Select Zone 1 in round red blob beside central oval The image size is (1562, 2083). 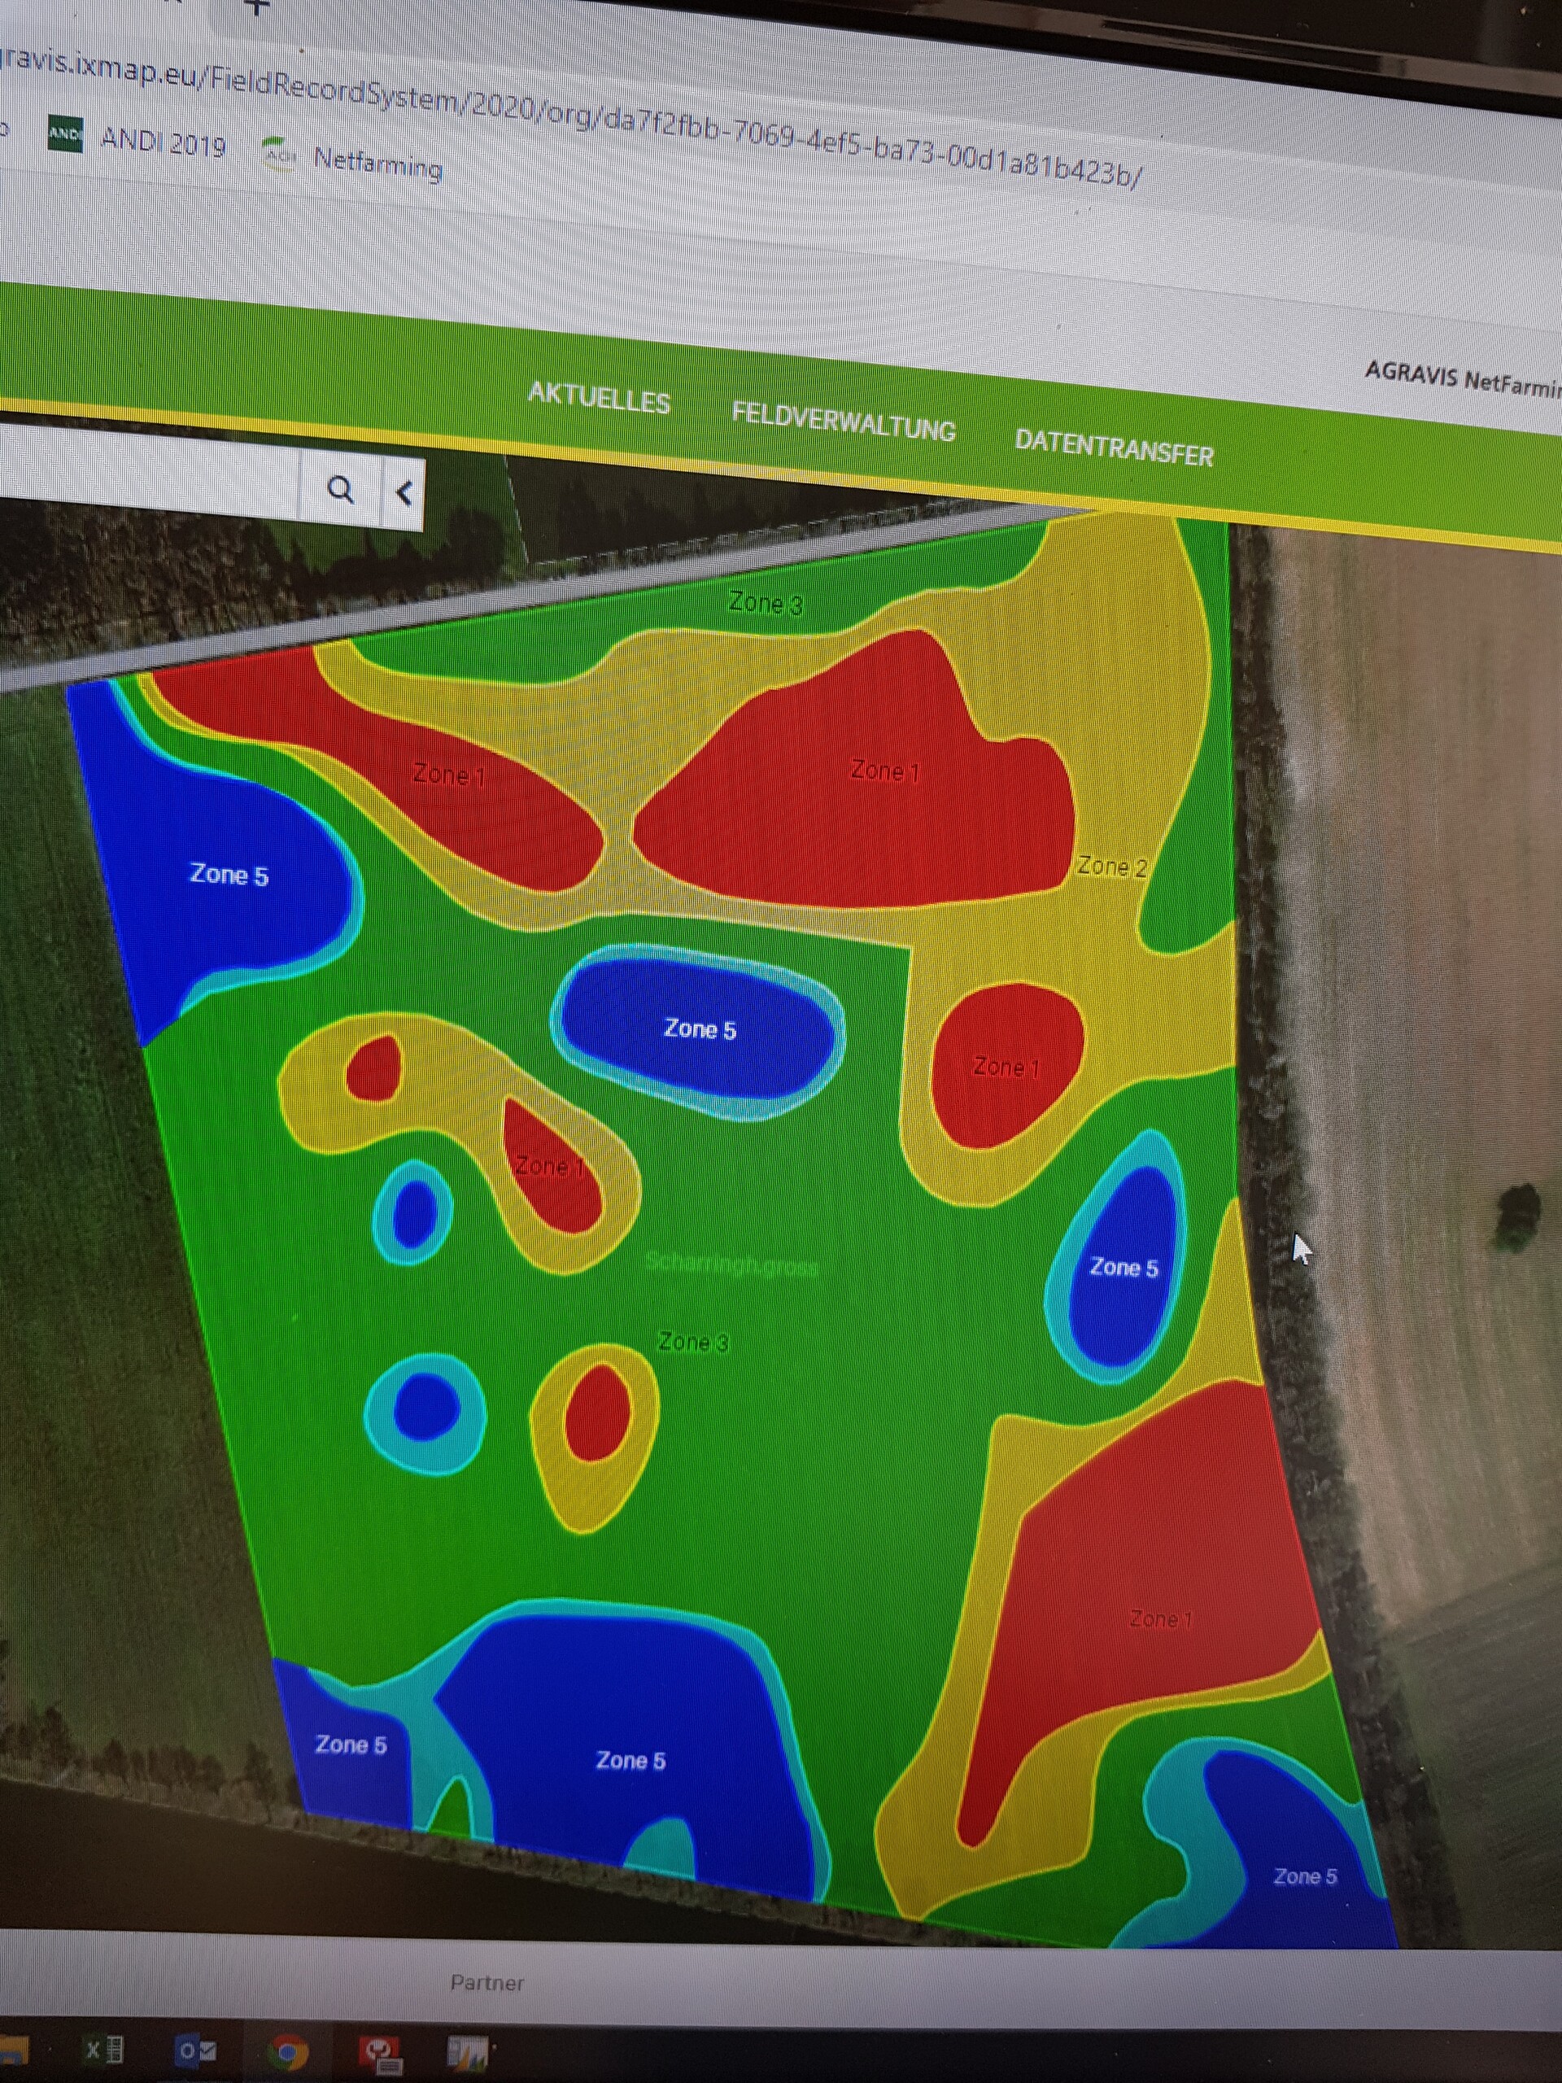tap(1006, 1067)
